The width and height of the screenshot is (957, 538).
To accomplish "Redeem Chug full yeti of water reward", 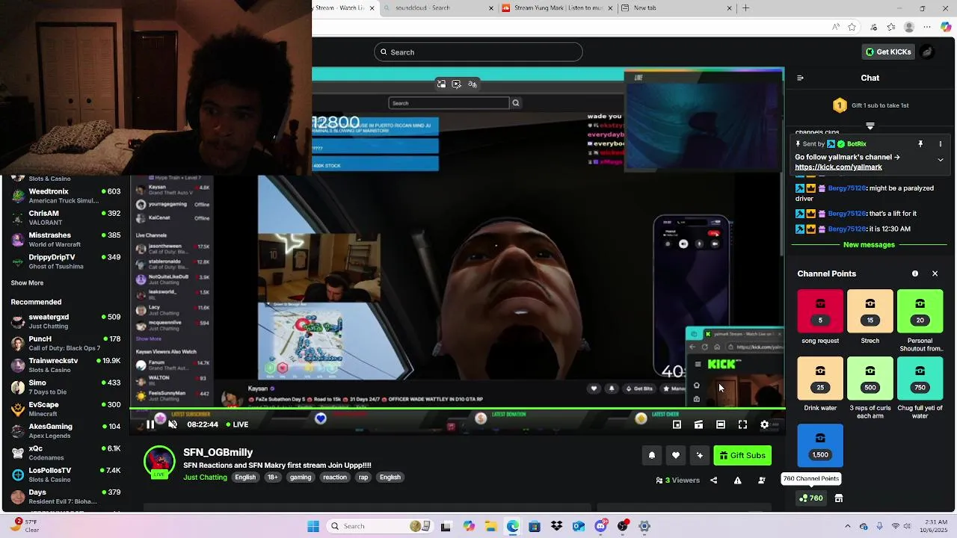I will point(920,378).
